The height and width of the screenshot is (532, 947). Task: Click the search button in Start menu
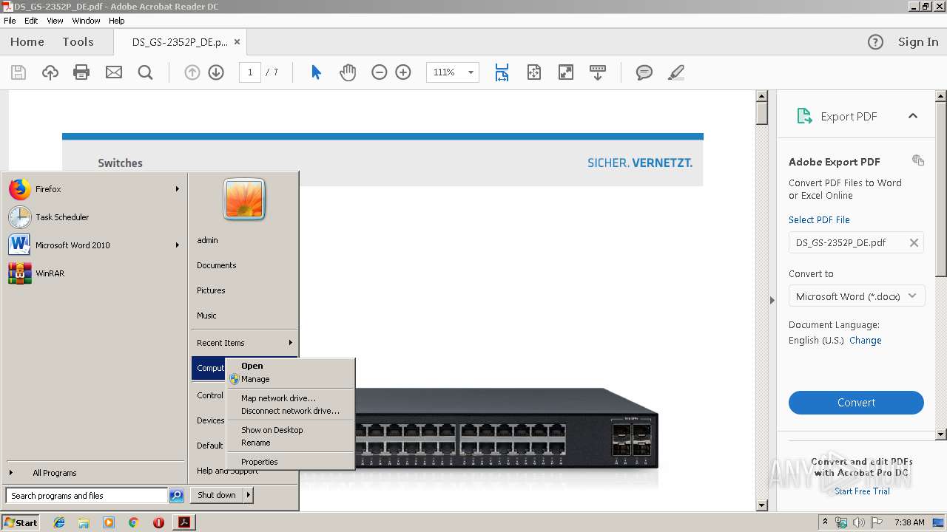(176, 496)
